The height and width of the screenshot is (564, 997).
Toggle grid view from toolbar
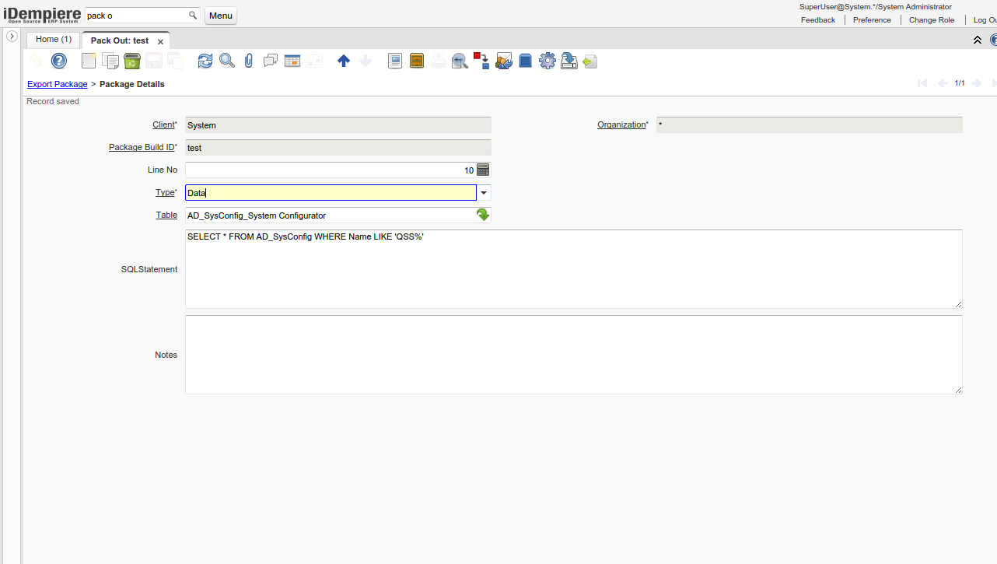pyautogui.click(x=292, y=61)
